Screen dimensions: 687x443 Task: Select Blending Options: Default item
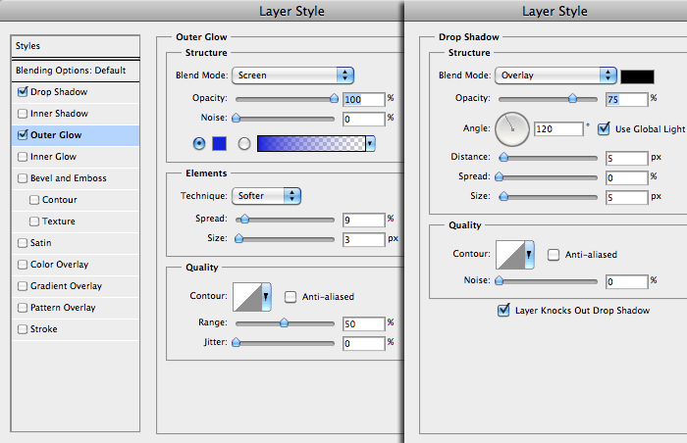pyautogui.click(x=71, y=71)
